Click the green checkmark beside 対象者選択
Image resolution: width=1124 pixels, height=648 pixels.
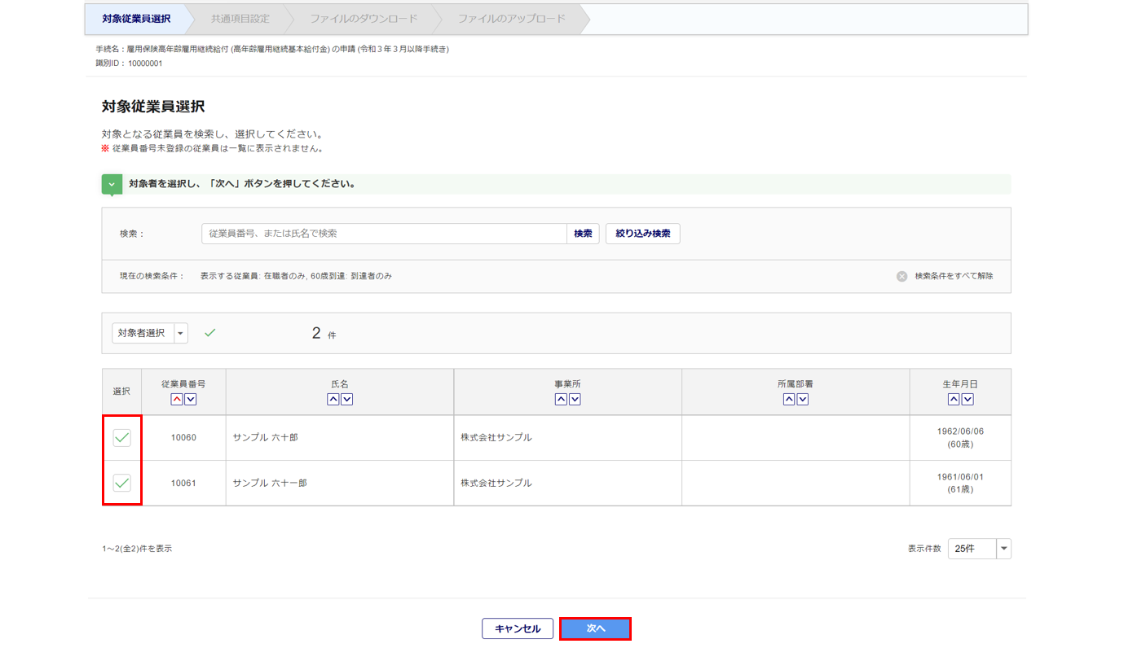click(x=210, y=333)
